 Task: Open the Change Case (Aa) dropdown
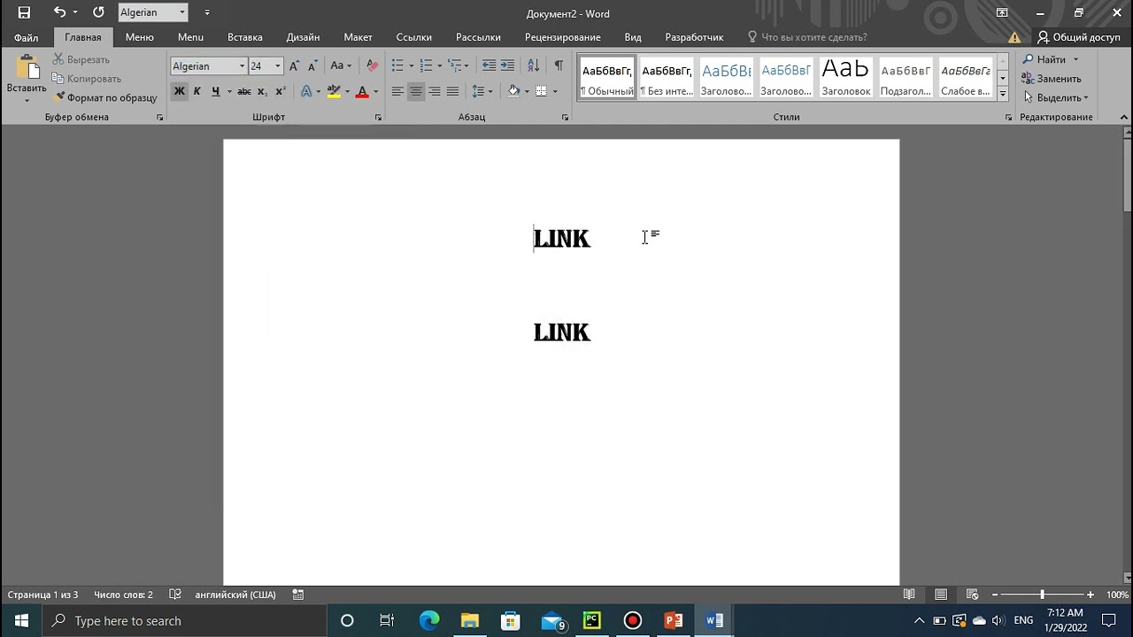(341, 66)
